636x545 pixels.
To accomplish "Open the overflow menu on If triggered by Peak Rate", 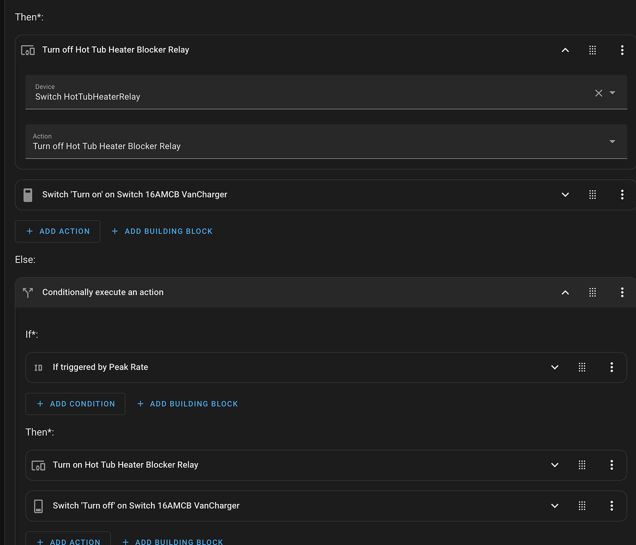I will click(611, 367).
